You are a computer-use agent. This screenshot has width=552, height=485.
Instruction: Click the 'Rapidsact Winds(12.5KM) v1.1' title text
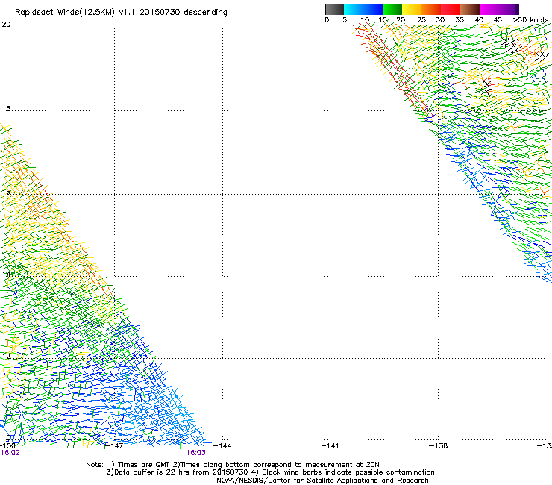coord(75,13)
